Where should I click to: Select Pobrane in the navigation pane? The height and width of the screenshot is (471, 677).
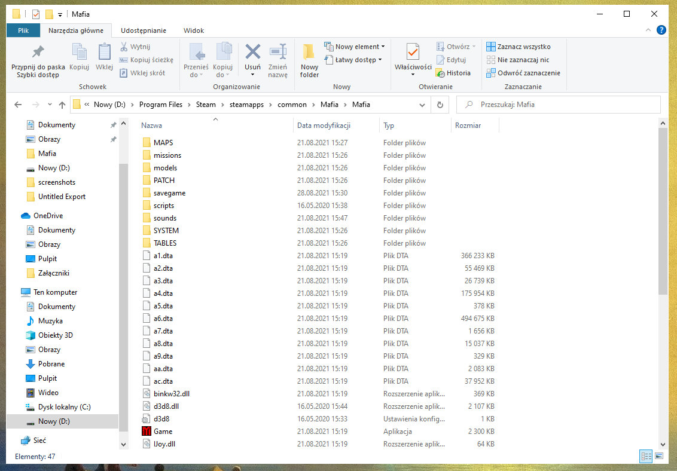click(x=51, y=364)
